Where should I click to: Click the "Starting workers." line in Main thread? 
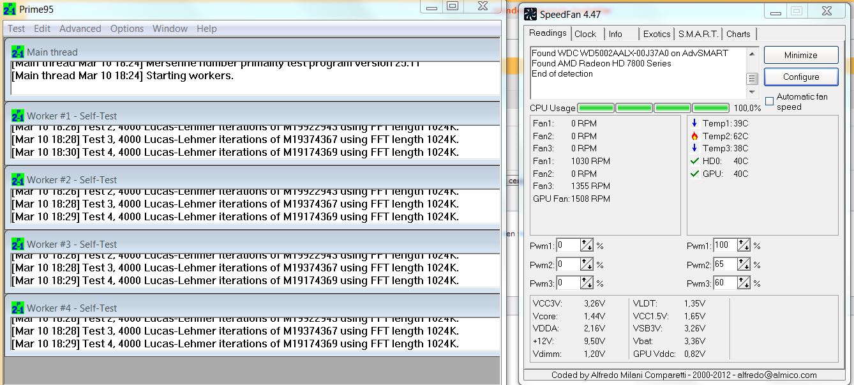pos(123,75)
